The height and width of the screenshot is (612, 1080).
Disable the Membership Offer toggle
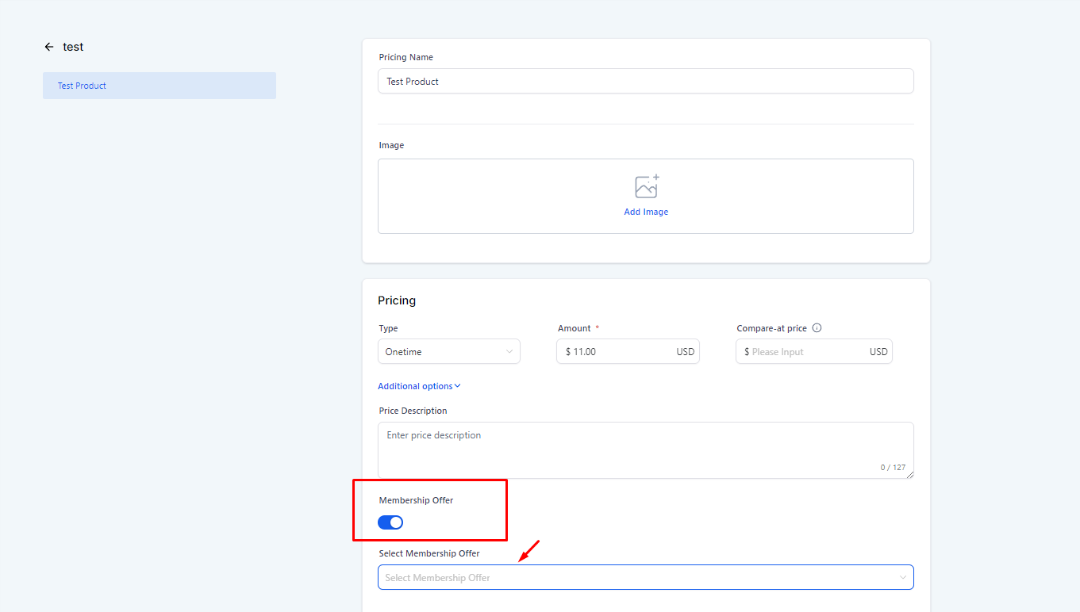(390, 522)
